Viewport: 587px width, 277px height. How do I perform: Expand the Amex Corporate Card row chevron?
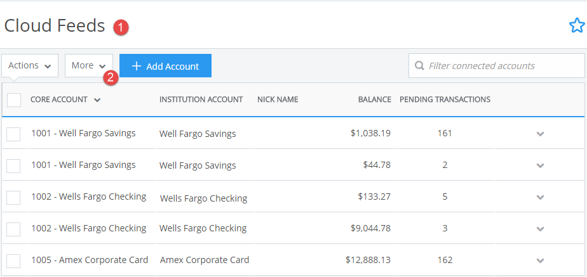(x=540, y=261)
